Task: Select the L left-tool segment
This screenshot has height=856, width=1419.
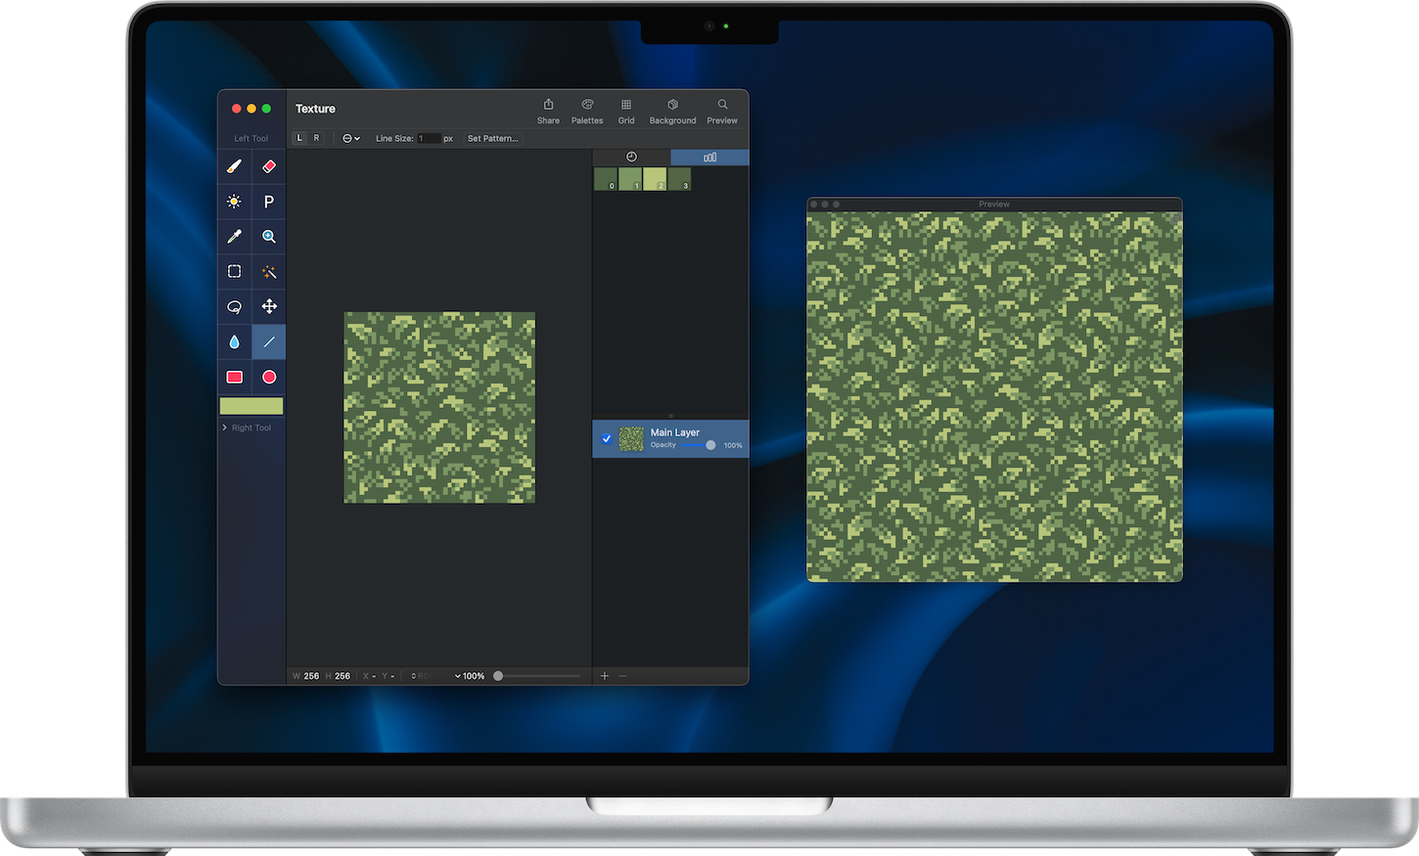Action: pyautogui.click(x=299, y=138)
